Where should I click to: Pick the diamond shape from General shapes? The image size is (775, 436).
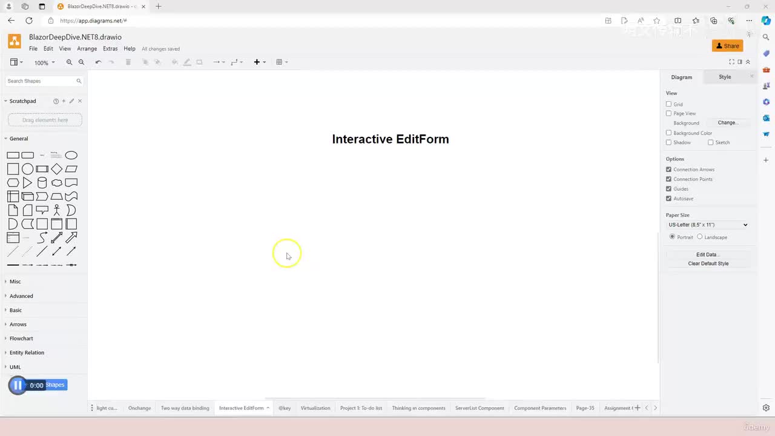[56, 169]
